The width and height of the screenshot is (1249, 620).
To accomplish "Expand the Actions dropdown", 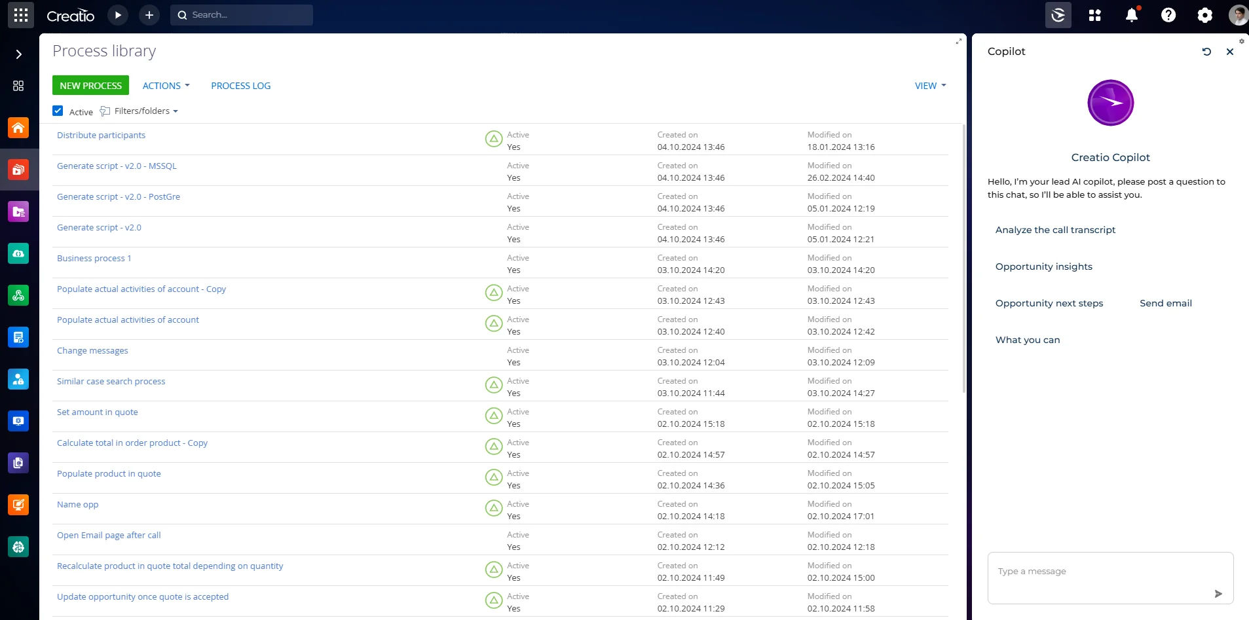I will click(x=166, y=86).
